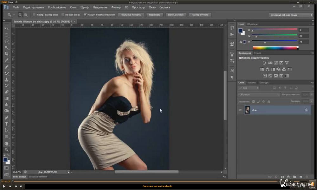Select the Lasso tool
317x190 pixels.
coord(7,41)
